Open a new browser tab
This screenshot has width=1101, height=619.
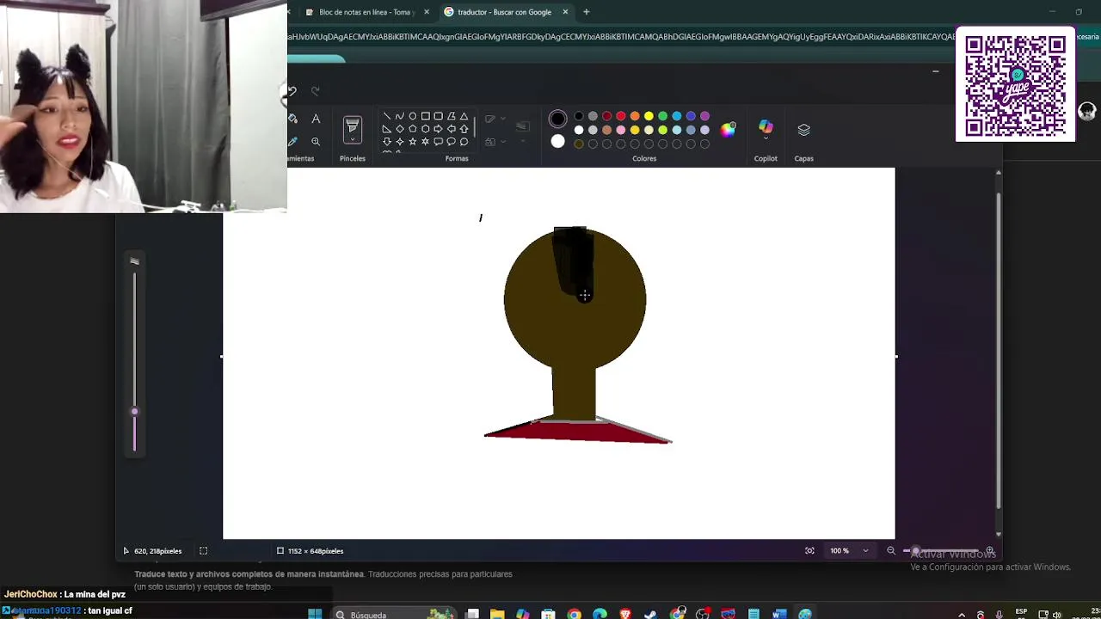[x=587, y=12]
